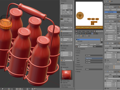Enable Lock to Cursor checkbox

[61, 33]
